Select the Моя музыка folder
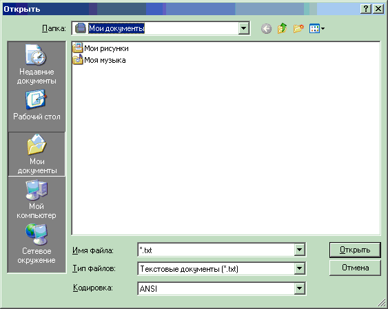This screenshot has height=309, width=388. (99, 60)
